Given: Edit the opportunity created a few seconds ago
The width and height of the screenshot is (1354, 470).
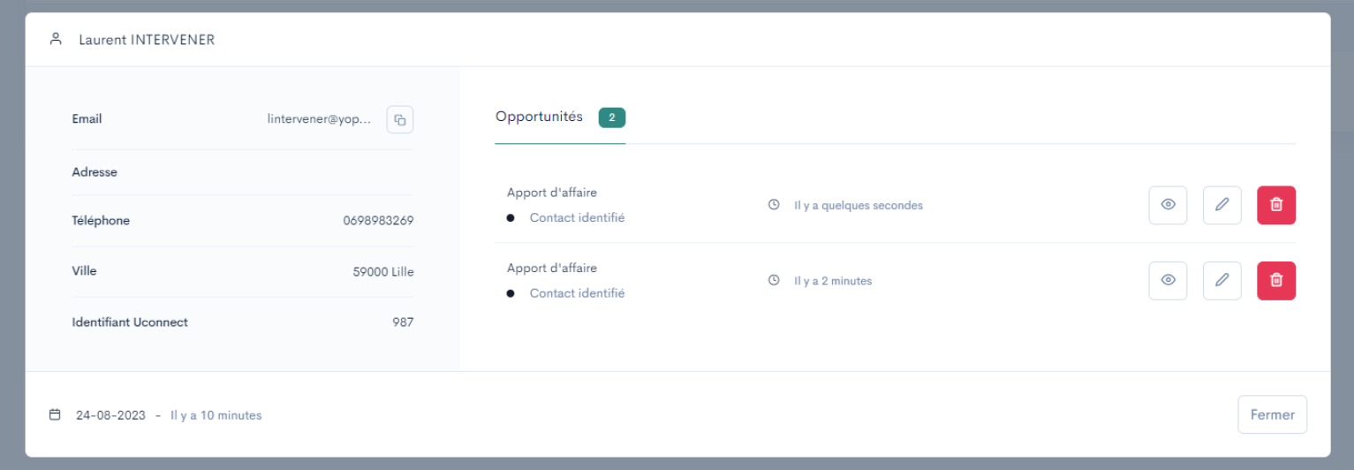Looking at the screenshot, I should 1222,205.
